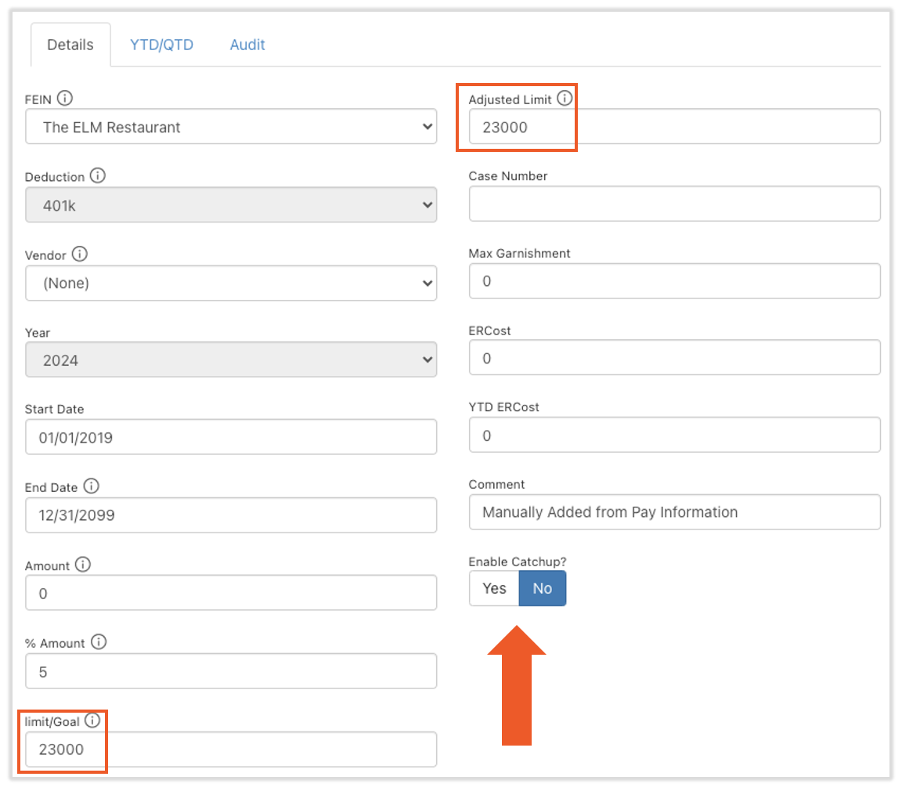Click the % Amount info icon
The image size is (902, 791).
point(99,642)
